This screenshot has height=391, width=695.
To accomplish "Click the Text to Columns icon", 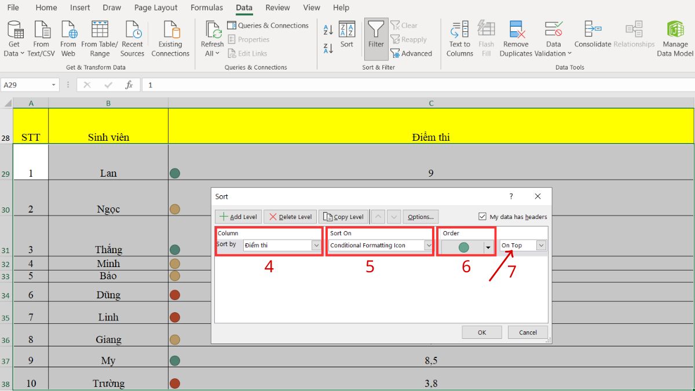I will pyautogui.click(x=459, y=38).
